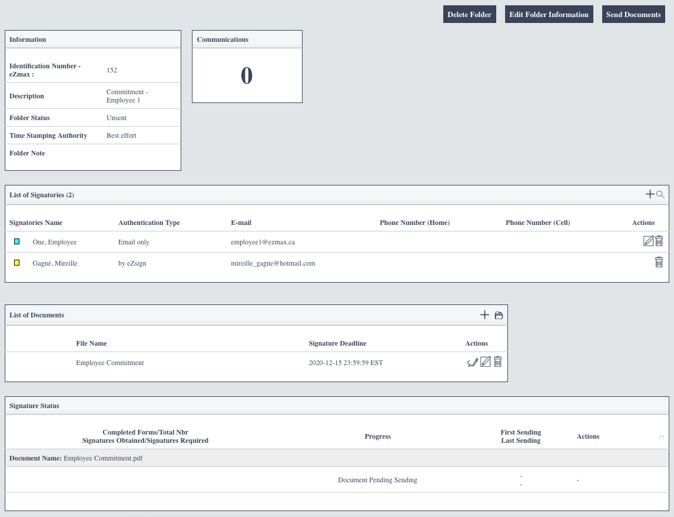Select the Employee Commitment file name
674x517 pixels.
click(x=109, y=363)
